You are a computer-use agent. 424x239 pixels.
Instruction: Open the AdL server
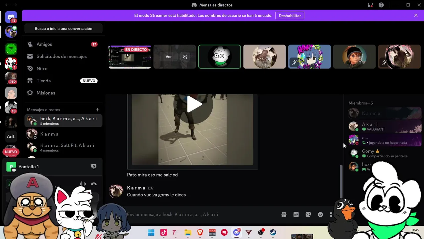tap(11, 136)
